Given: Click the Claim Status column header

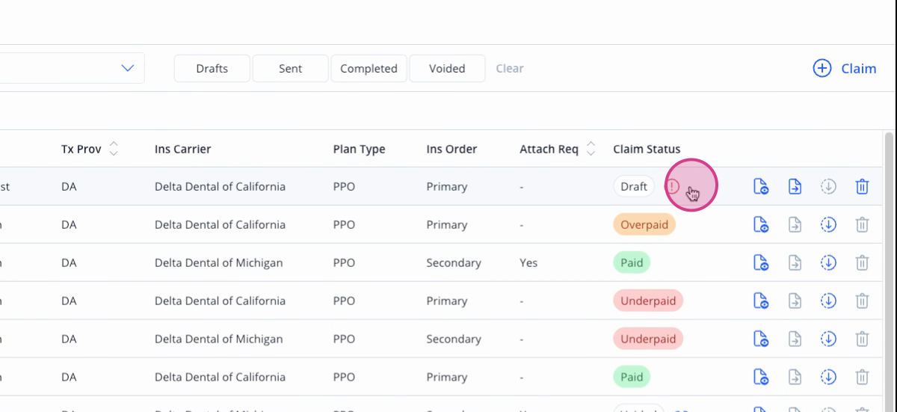Looking at the screenshot, I should coord(647,149).
